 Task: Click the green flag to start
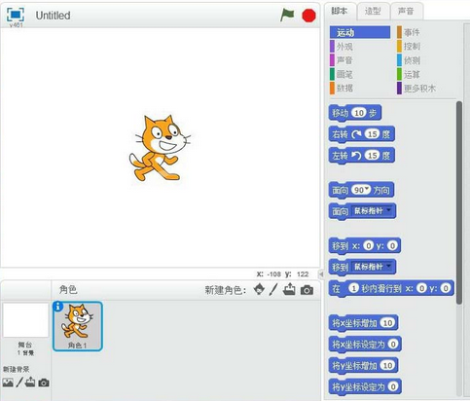[287, 15]
